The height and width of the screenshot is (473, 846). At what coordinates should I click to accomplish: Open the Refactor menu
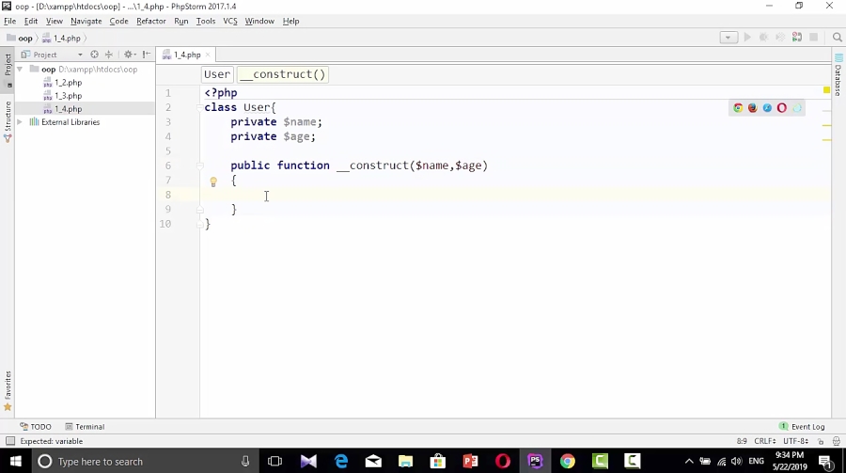pos(150,21)
